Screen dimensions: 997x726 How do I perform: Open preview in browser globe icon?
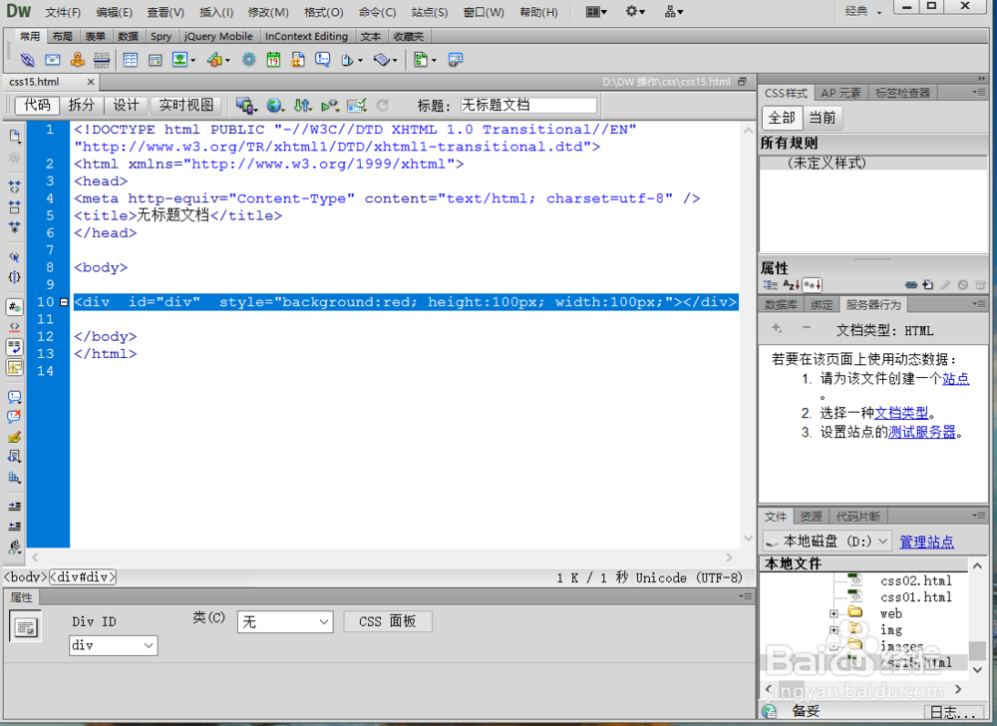point(273,104)
